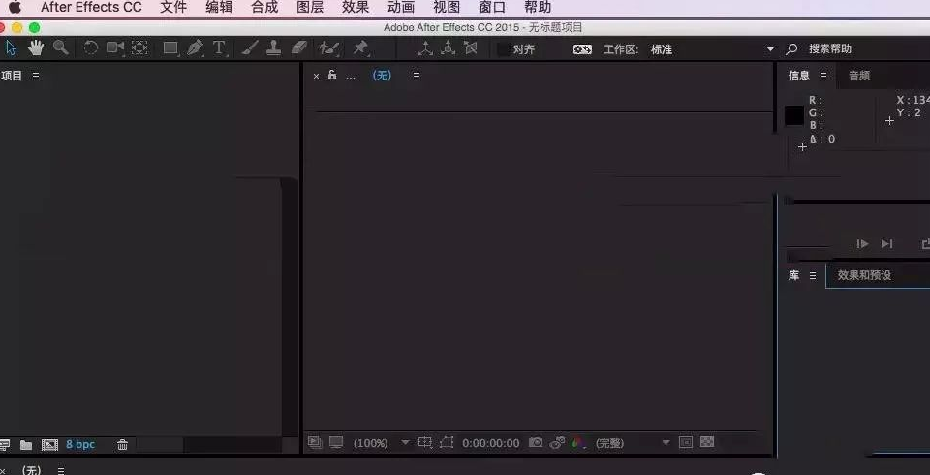
Task: Select the Pan Behind anchor point tool
Action: (x=139, y=48)
